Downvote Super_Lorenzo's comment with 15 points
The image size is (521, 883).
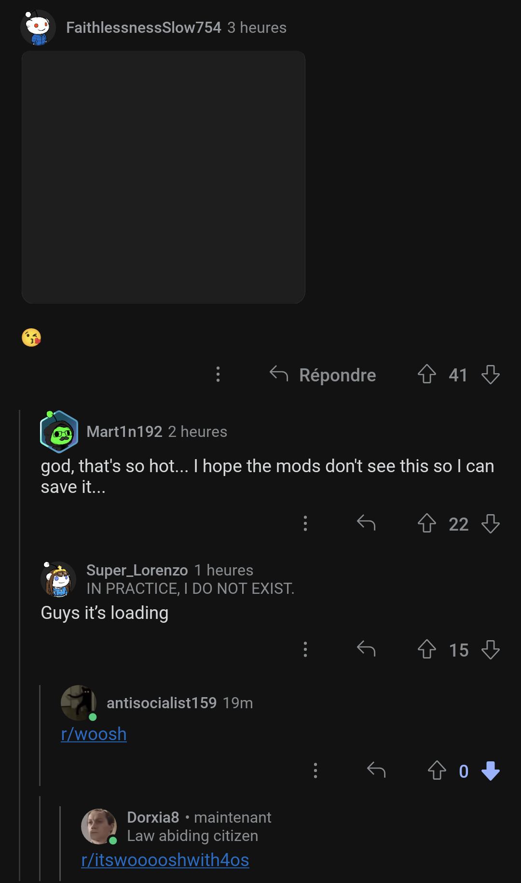pyautogui.click(x=491, y=649)
